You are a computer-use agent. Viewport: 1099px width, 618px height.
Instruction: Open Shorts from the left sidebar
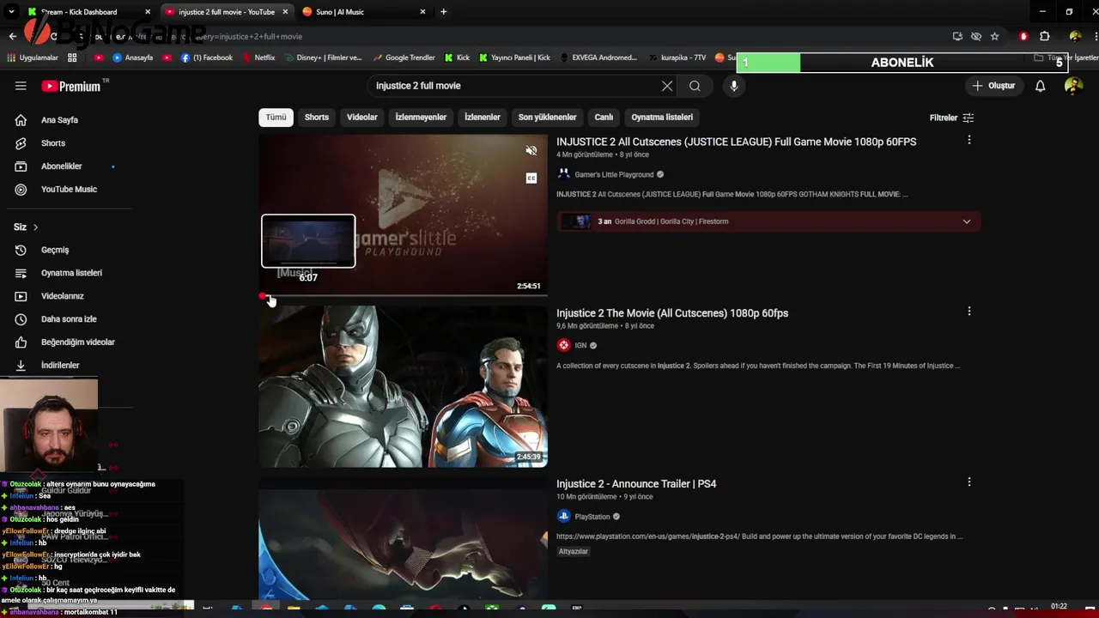pos(53,143)
